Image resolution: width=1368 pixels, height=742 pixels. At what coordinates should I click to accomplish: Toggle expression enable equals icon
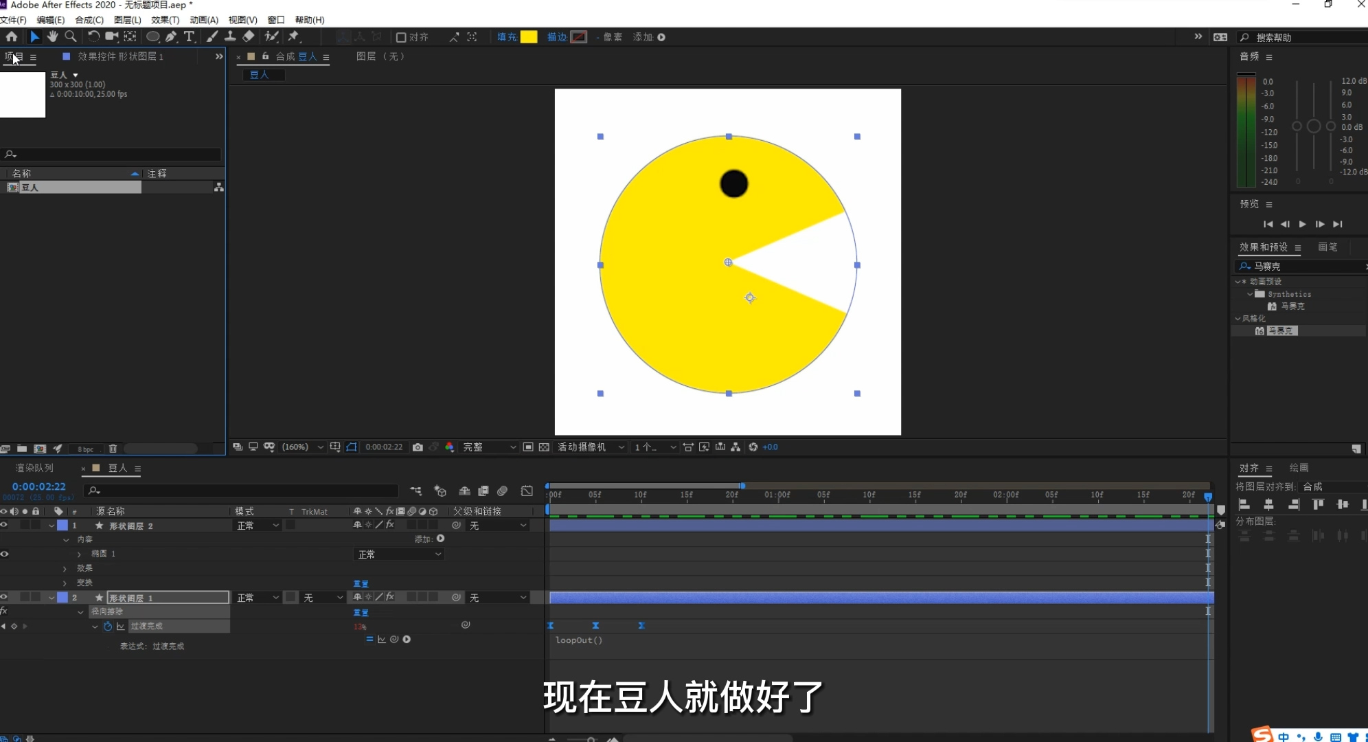click(x=369, y=640)
